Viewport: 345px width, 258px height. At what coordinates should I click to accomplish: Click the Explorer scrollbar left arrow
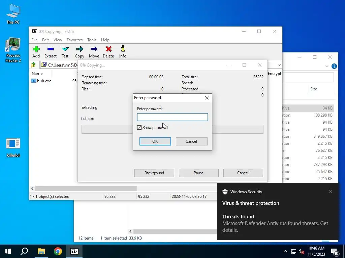tap(130, 231)
